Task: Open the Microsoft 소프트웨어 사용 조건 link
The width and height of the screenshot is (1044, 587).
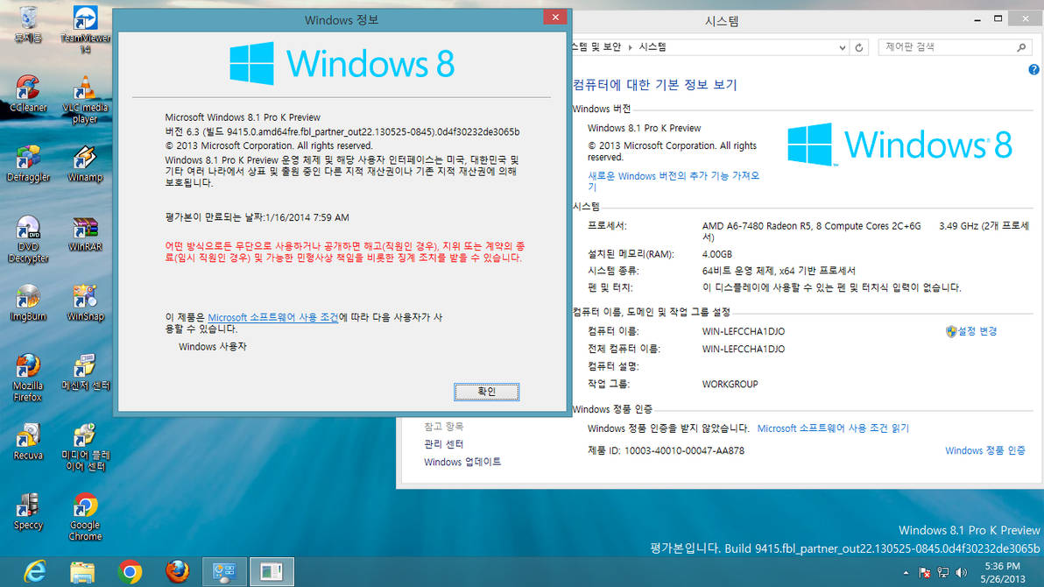Action: pos(273,317)
